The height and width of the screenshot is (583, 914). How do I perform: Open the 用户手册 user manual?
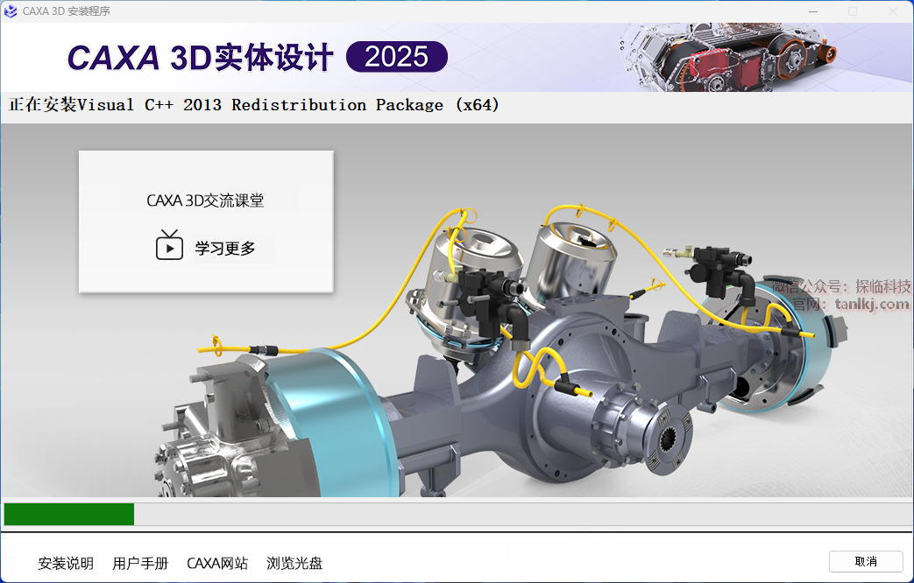coord(140,563)
